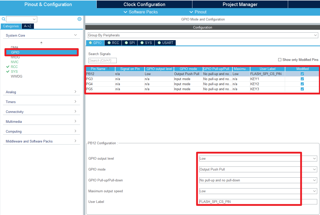This screenshot has width=320, height=215.
Task: Enable Show only Modified Pins checkbox
Action: (x=280, y=60)
